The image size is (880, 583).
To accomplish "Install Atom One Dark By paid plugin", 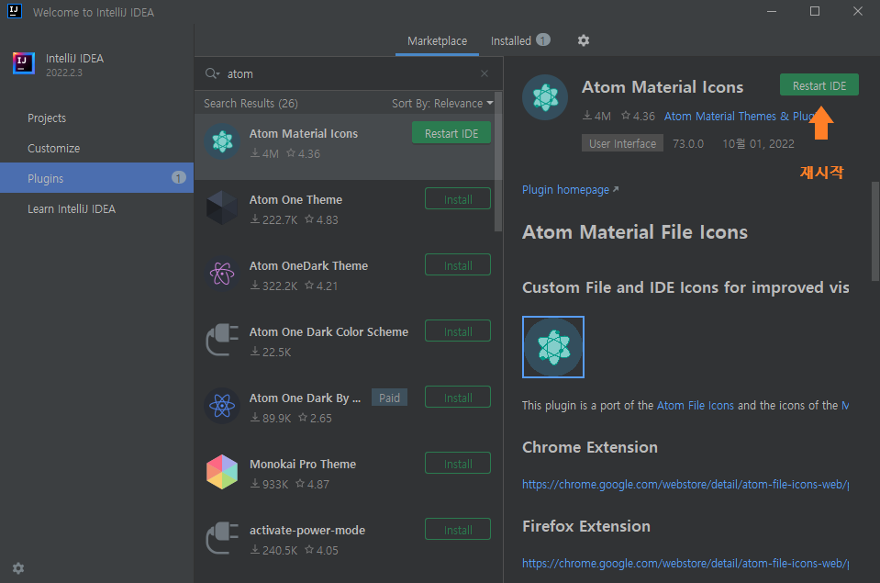I will [458, 398].
